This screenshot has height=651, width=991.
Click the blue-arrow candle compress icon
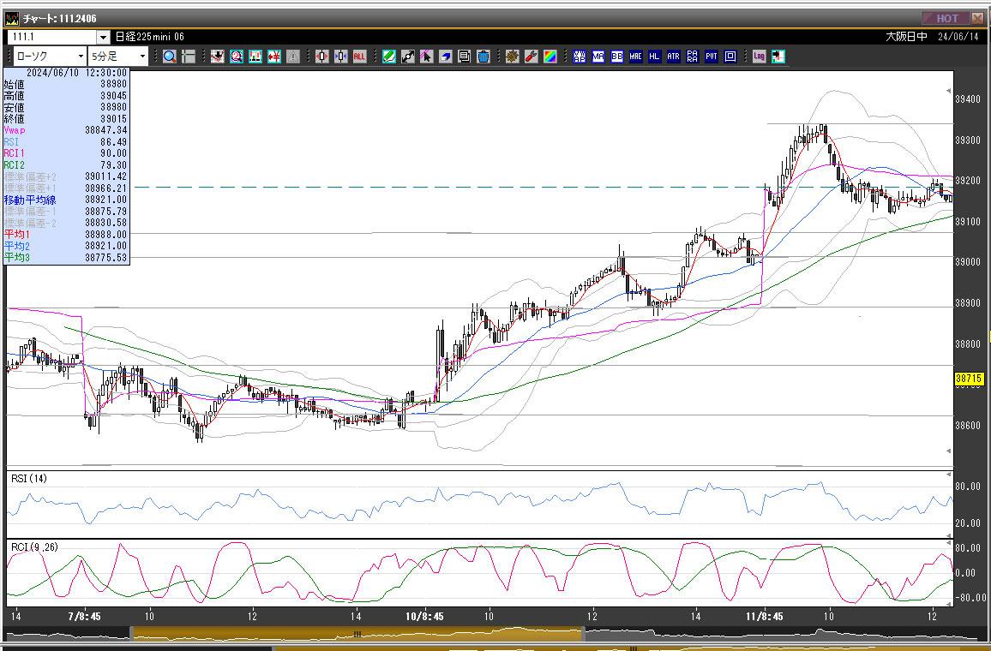[x=340, y=57]
